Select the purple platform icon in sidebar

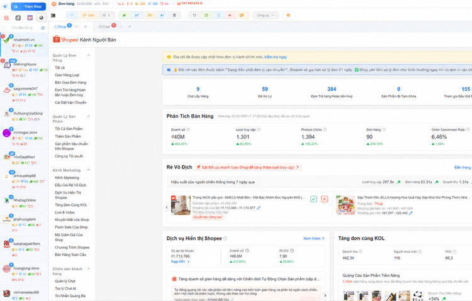(x=30, y=18)
